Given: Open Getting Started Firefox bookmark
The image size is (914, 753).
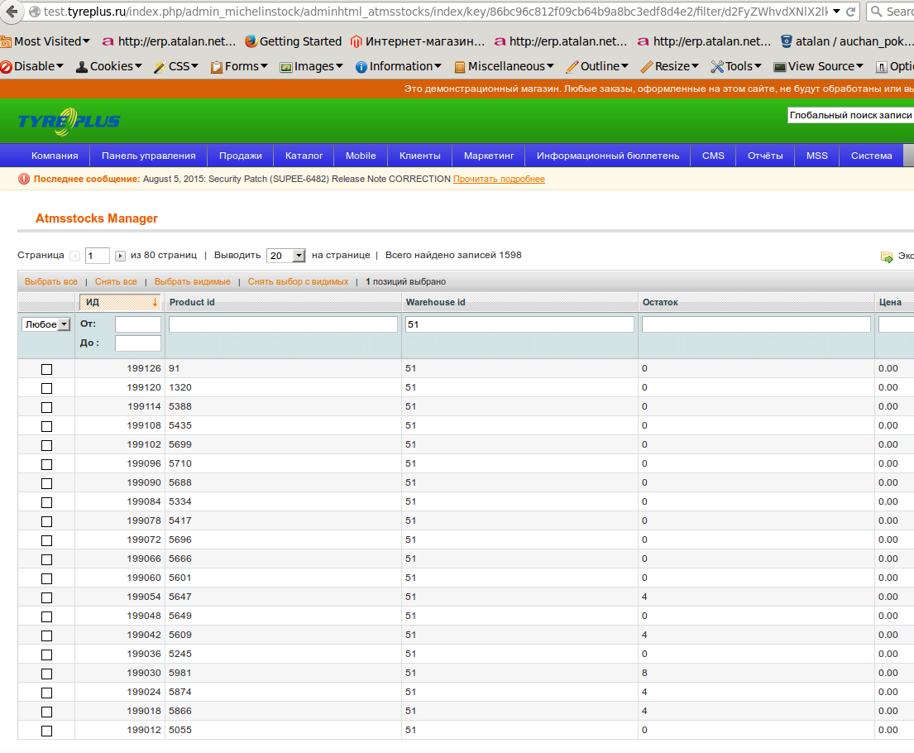Looking at the screenshot, I should 293,41.
